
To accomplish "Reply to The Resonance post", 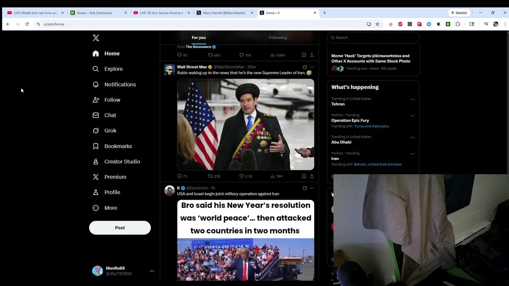I will tap(182, 55).
